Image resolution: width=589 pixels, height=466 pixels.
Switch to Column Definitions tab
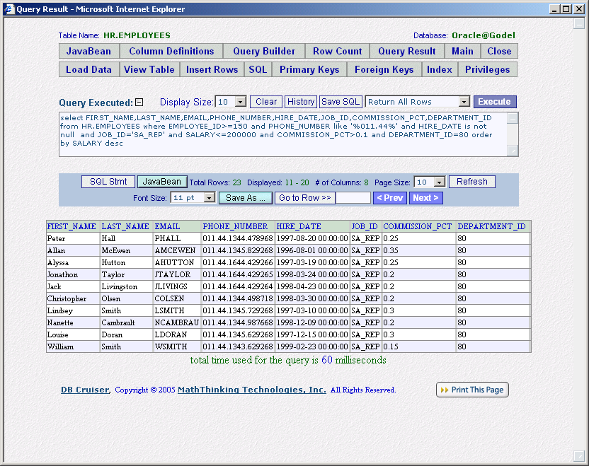[171, 51]
